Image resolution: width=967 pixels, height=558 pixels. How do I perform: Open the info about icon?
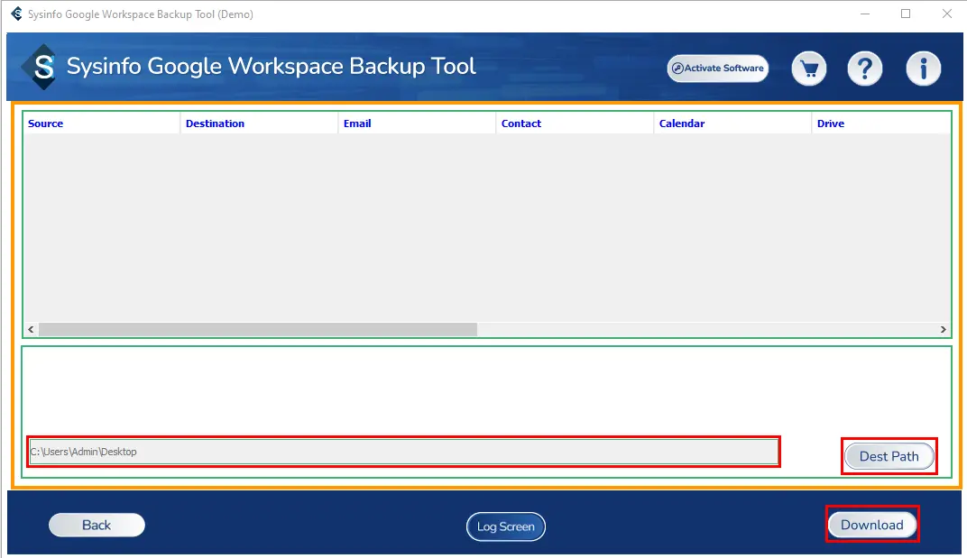(x=923, y=68)
